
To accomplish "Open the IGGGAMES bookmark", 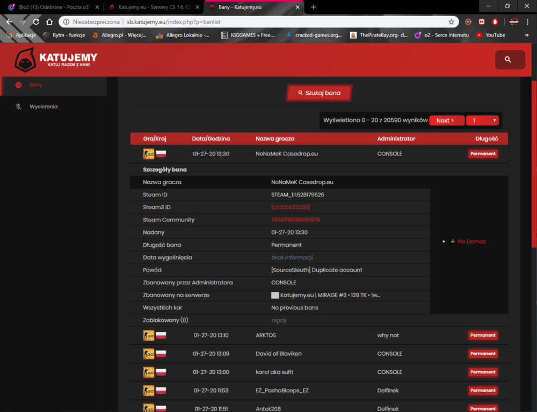I will [x=248, y=35].
